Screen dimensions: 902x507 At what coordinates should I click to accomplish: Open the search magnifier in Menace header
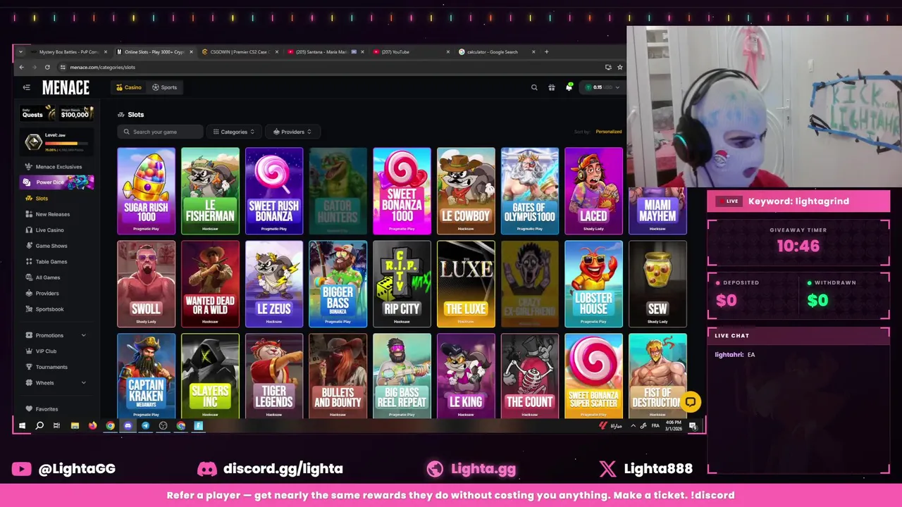[534, 87]
